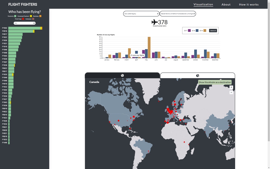
Task: Click the FLIGHT FIGHTERS logo title
Action: [x=23, y=5]
